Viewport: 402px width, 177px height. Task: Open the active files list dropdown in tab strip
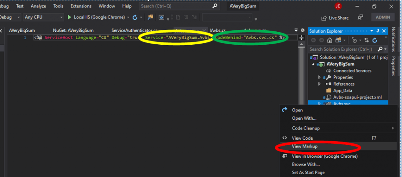click(x=296, y=30)
